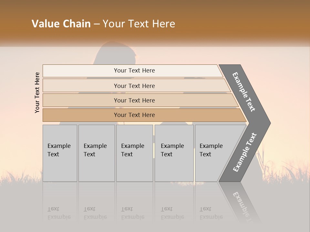The height and width of the screenshot is (232, 310).
Task: Select the fourth "Example Text" box
Action: [174, 153]
